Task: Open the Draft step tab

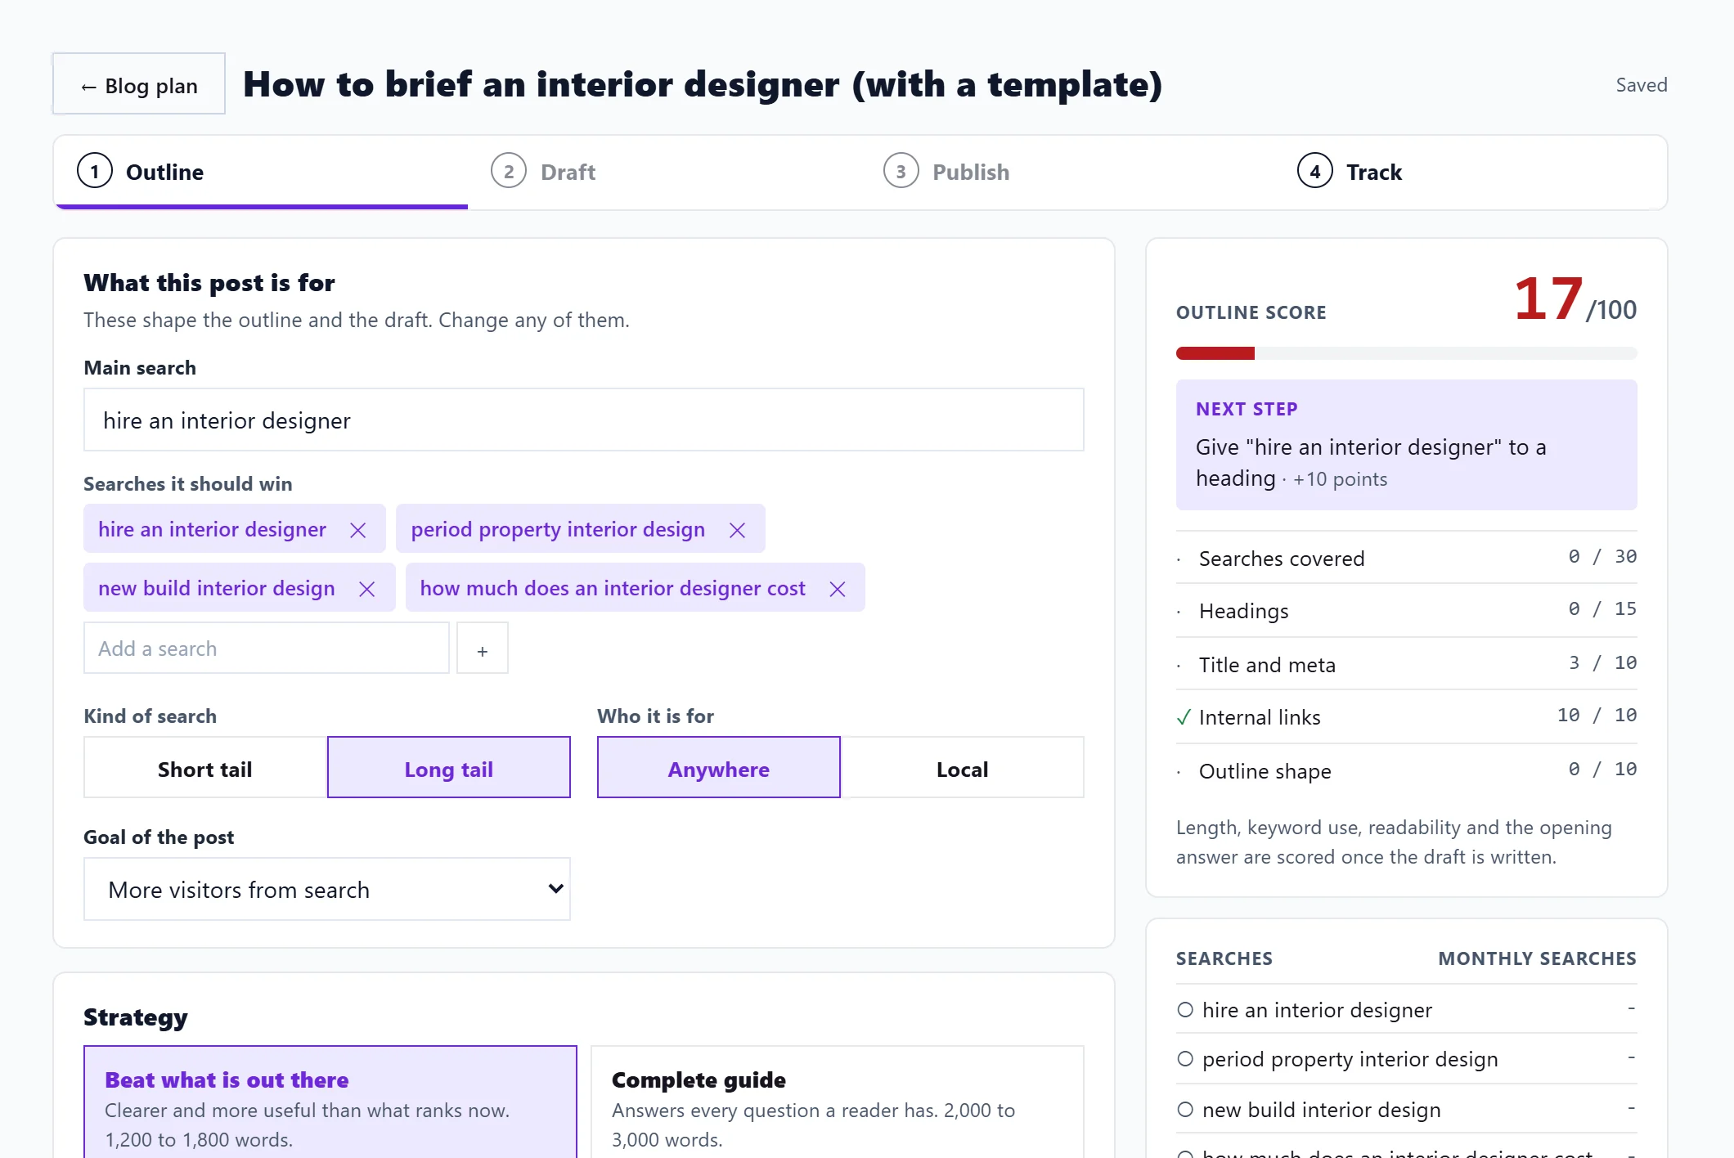Action: pos(543,172)
